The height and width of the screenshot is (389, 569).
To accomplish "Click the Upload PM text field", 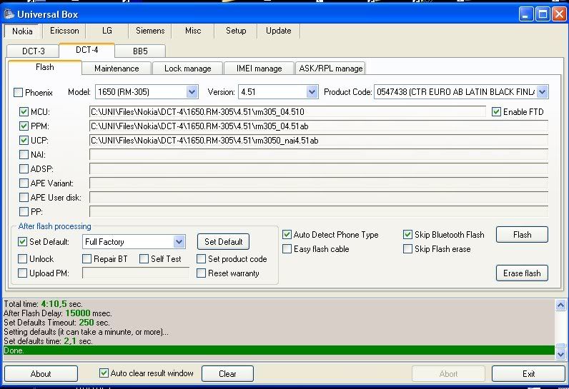I will (136, 273).
